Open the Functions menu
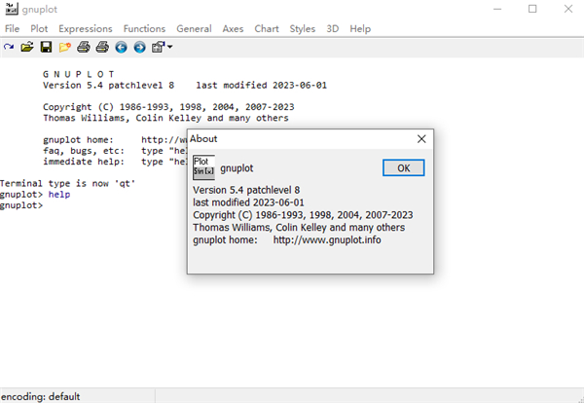Viewport: 584px width, 403px height. tap(144, 28)
